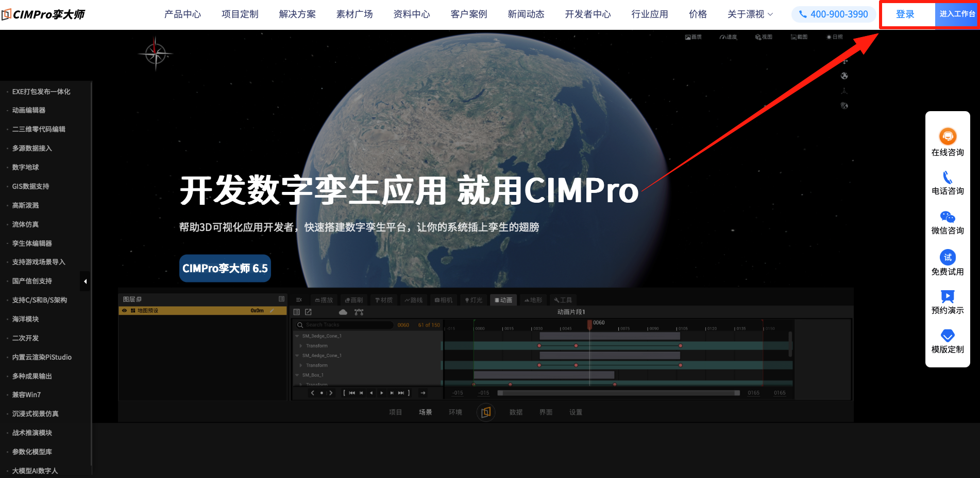
Task: Expand Transform under SM_3edge_Cone_1
Action: [301, 346]
